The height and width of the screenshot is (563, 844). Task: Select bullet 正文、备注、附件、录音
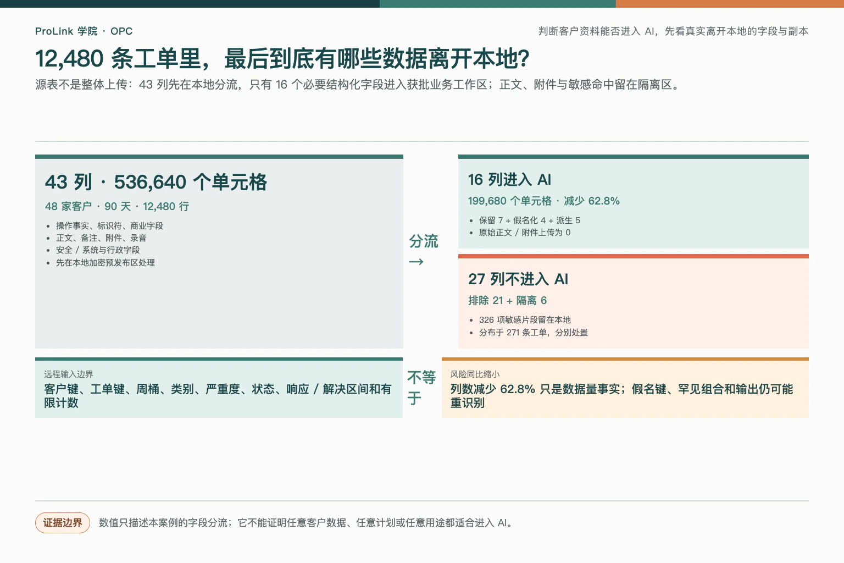click(101, 238)
